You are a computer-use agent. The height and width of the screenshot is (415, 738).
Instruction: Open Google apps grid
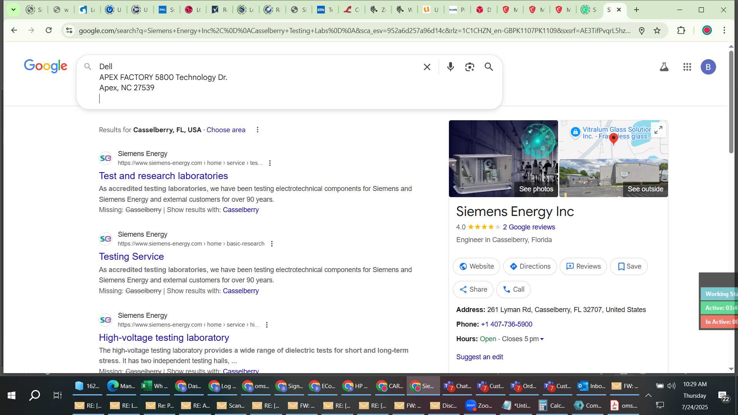(687, 67)
